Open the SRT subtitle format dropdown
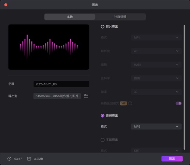This screenshot has width=190, height=165. 156,151
